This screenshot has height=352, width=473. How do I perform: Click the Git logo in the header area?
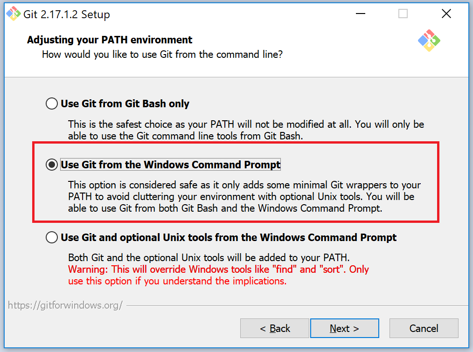click(429, 41)
